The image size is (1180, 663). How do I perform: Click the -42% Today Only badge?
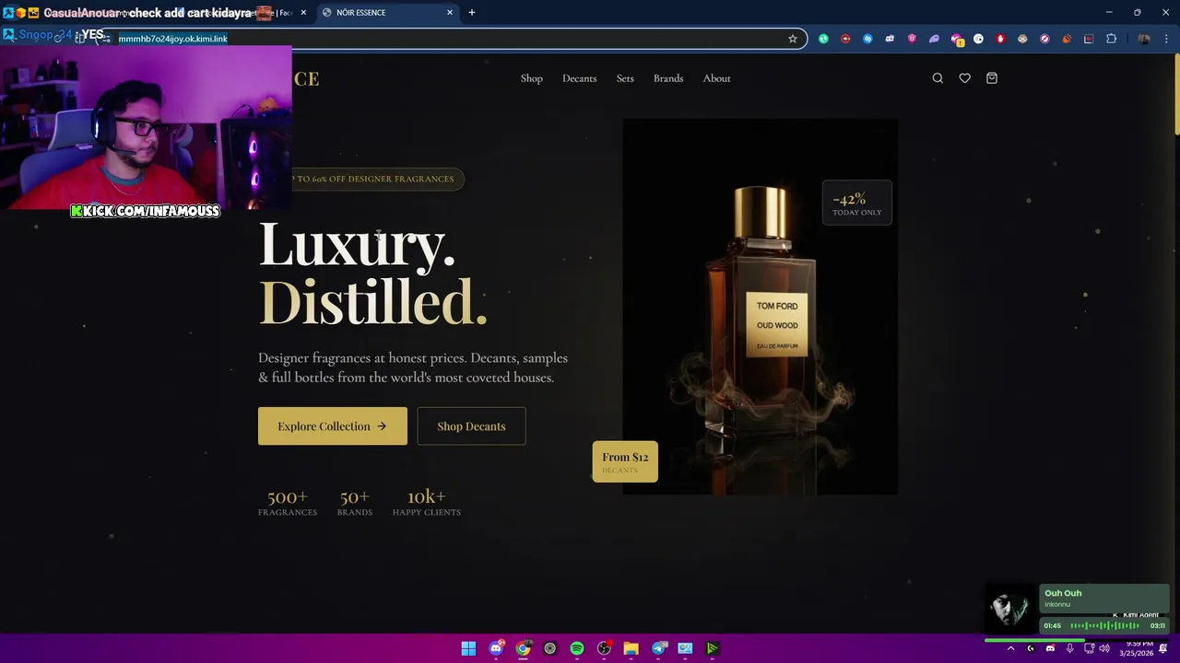(x=856, y=204)
